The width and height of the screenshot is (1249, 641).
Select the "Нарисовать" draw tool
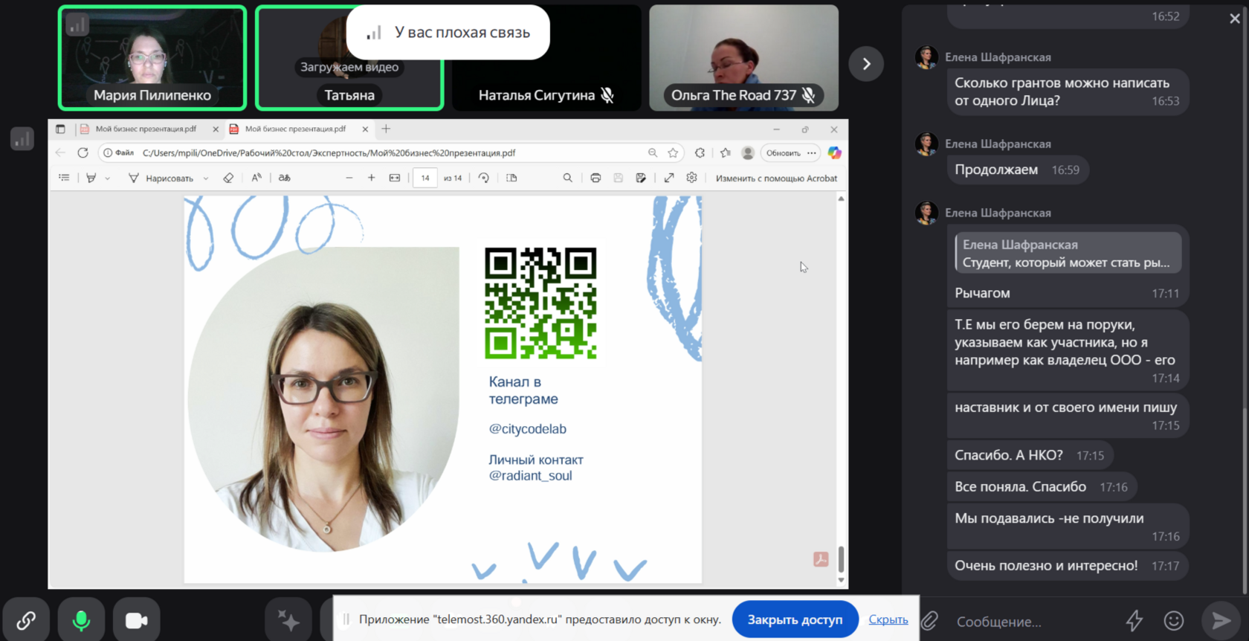coord(161,178)
